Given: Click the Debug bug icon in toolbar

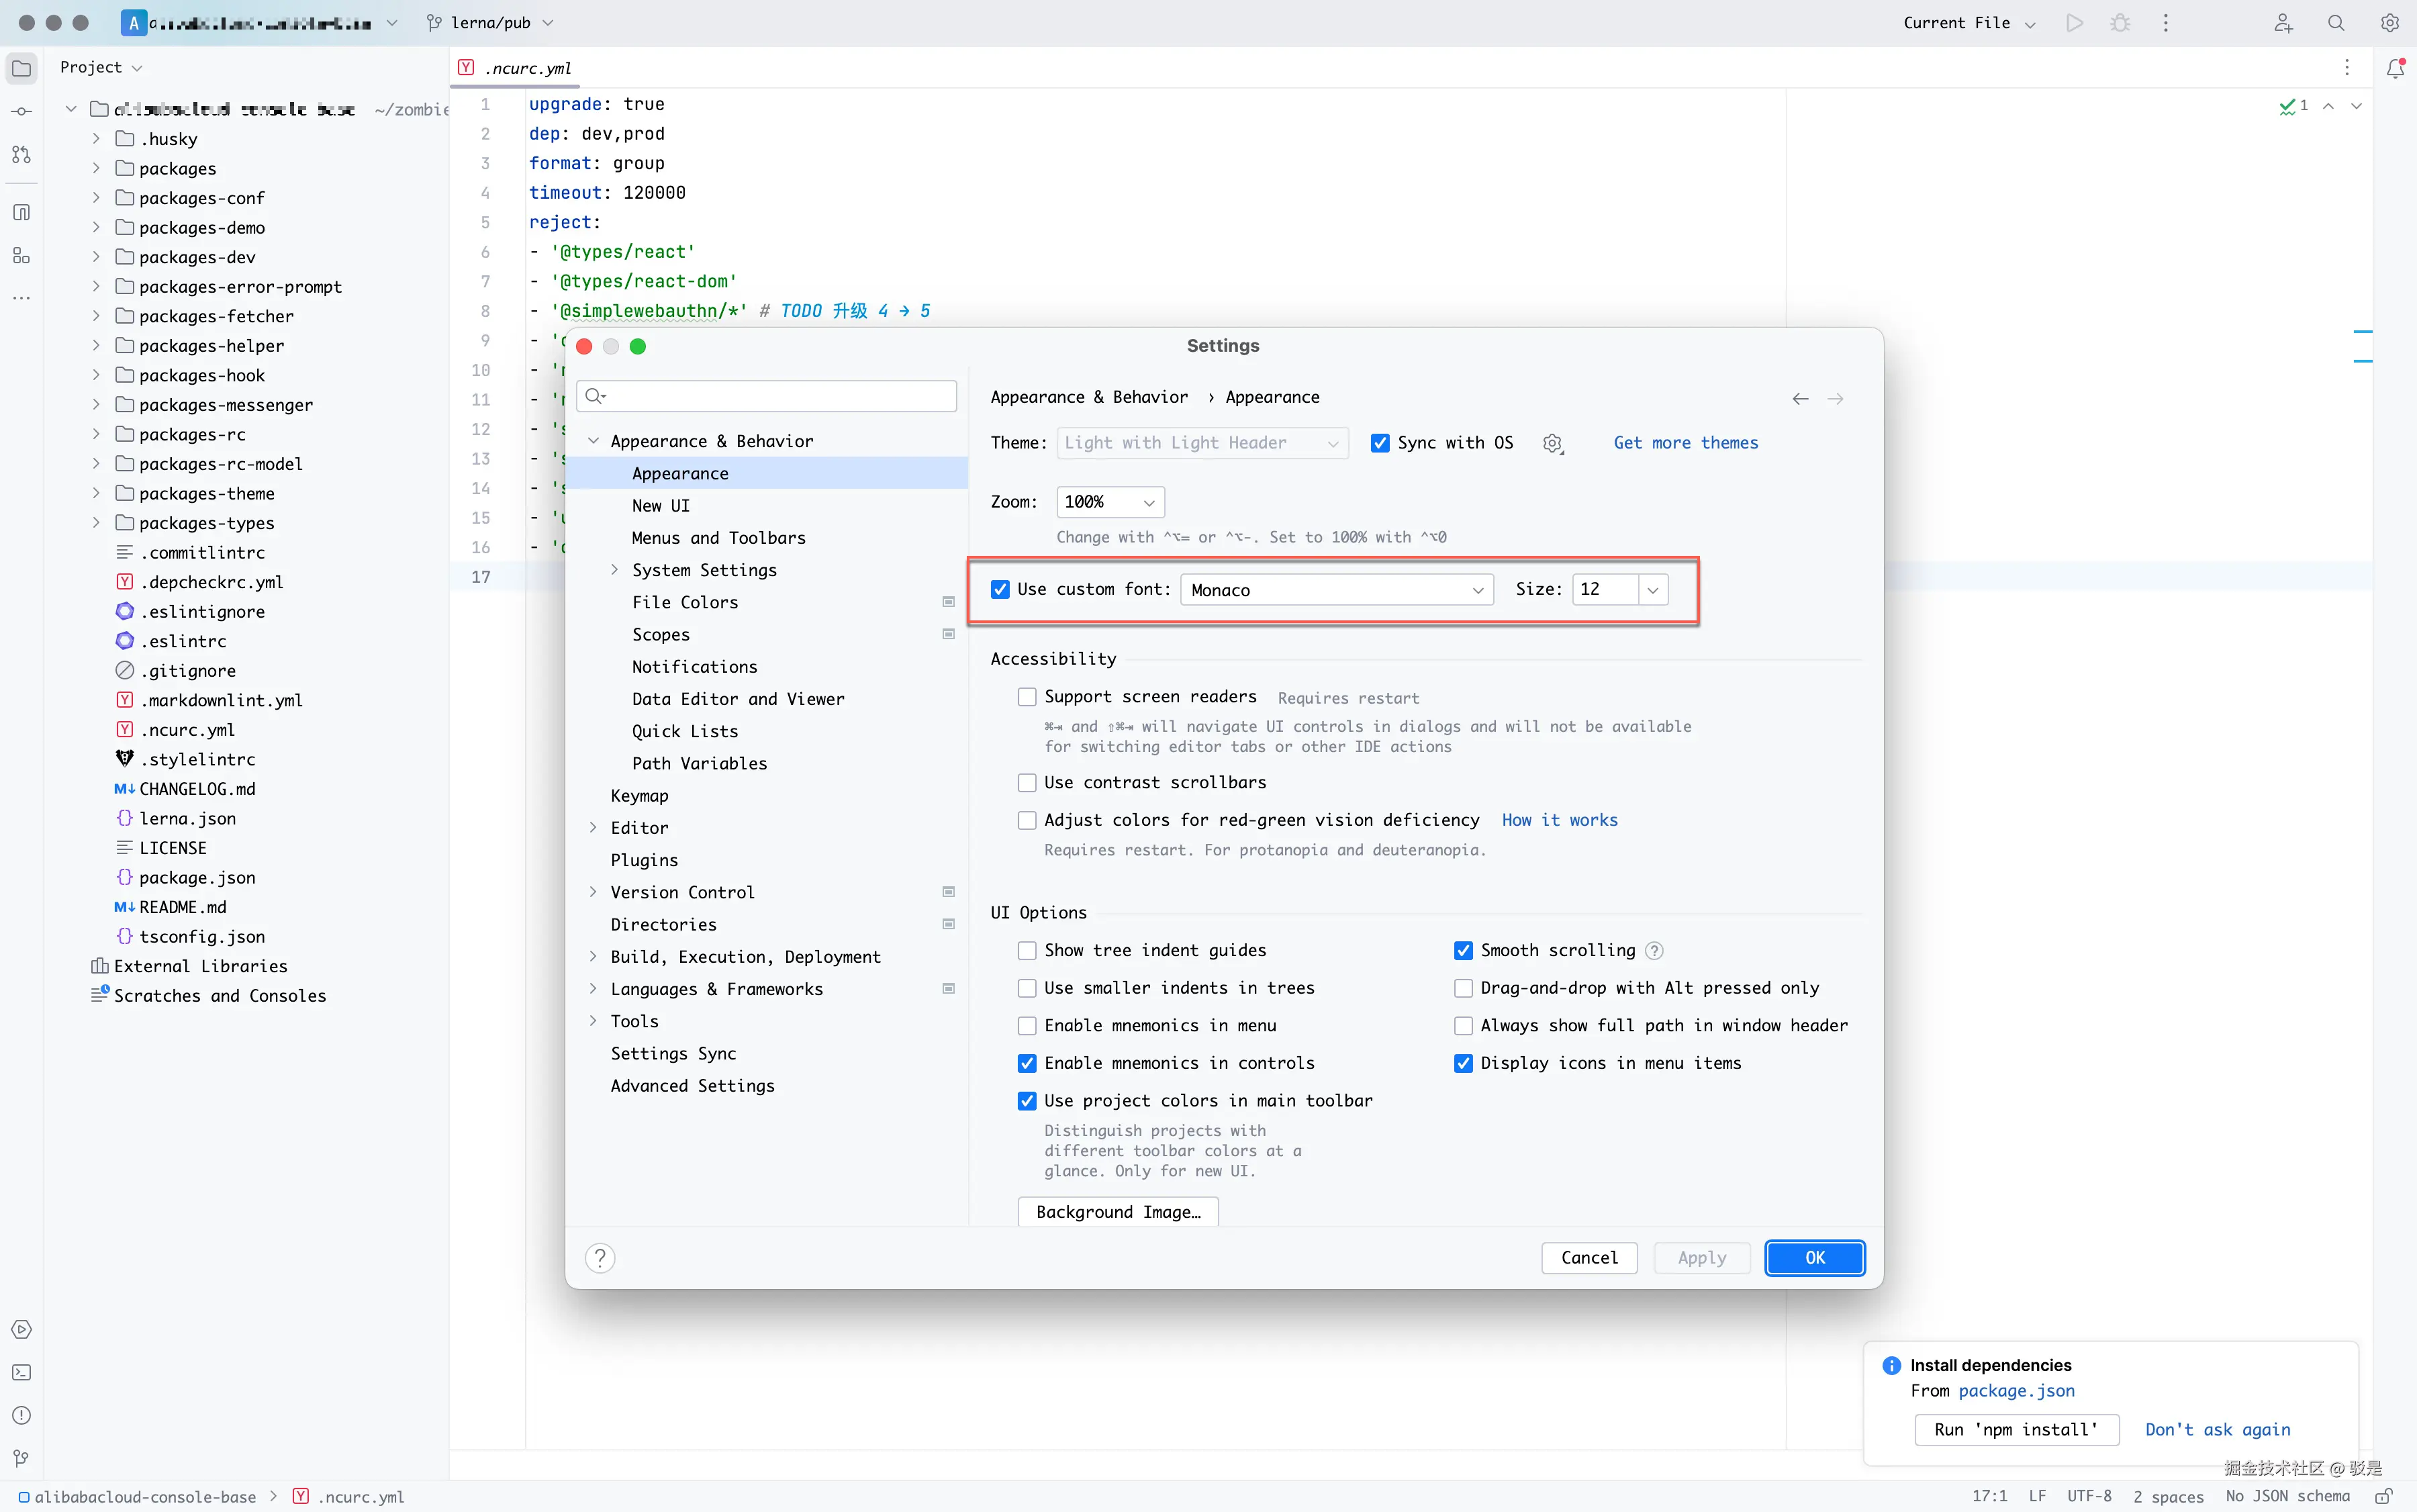Looking at the screenshot, I should tap(2120, 23).
